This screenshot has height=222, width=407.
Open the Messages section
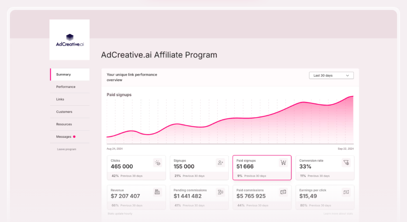[x=70, y=137]
